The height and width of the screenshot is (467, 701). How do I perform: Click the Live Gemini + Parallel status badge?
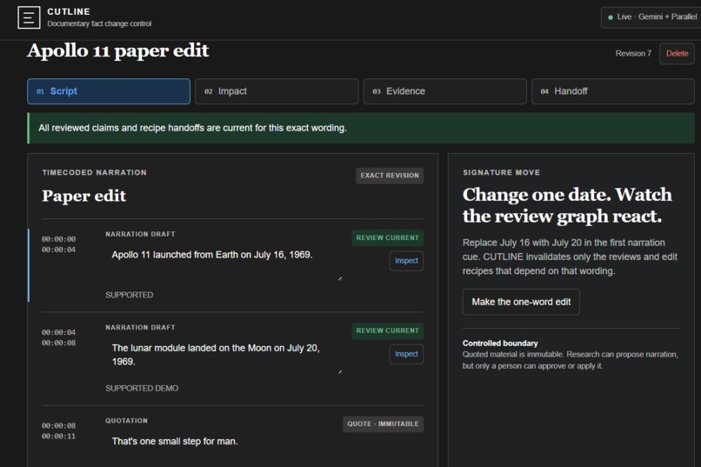[651, 17]
